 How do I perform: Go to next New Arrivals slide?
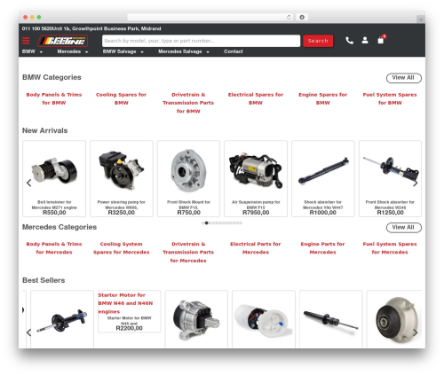[416, 184]
